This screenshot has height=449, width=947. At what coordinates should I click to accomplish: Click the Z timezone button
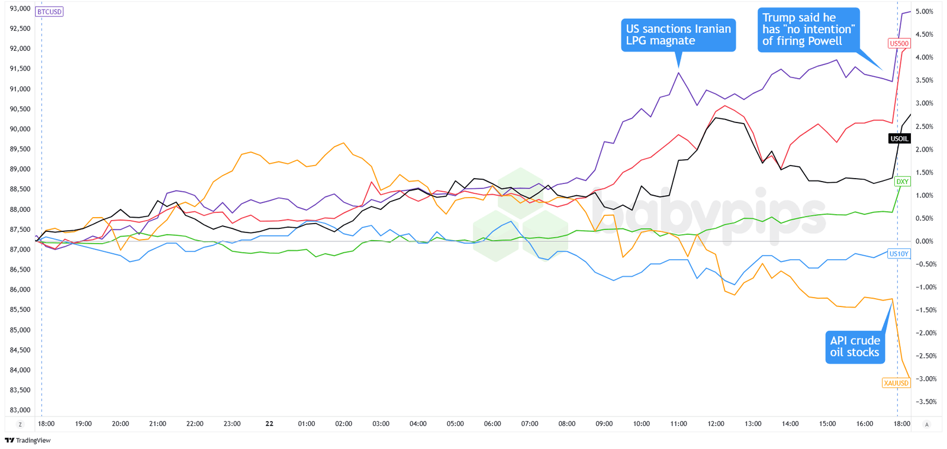click(20, 424)
